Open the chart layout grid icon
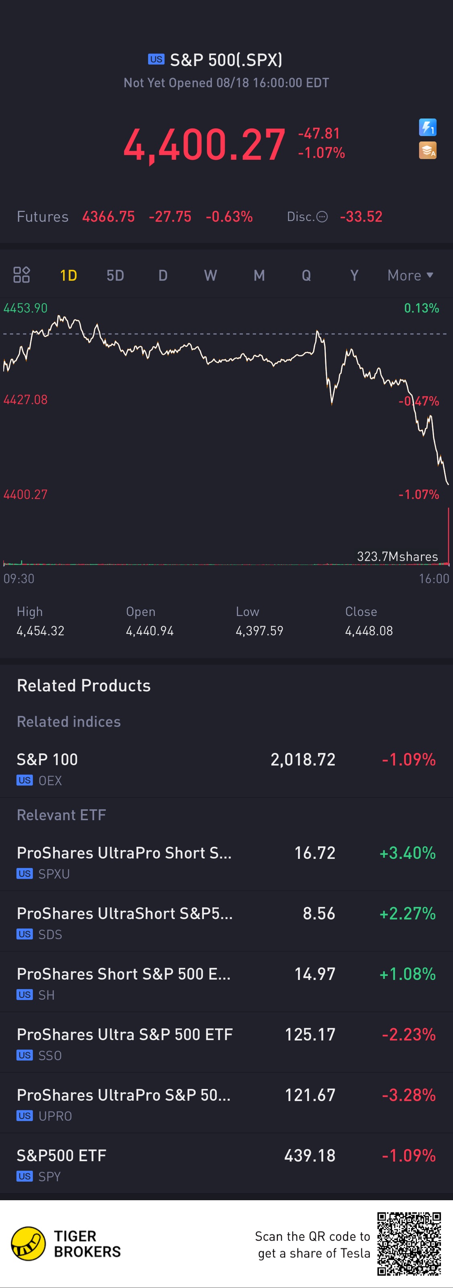Viewport: 453px width, 1288px height. click(x=21, y=275)
